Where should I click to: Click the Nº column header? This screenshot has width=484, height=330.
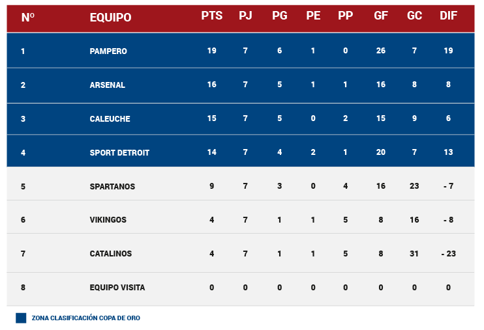coord(28,18)
